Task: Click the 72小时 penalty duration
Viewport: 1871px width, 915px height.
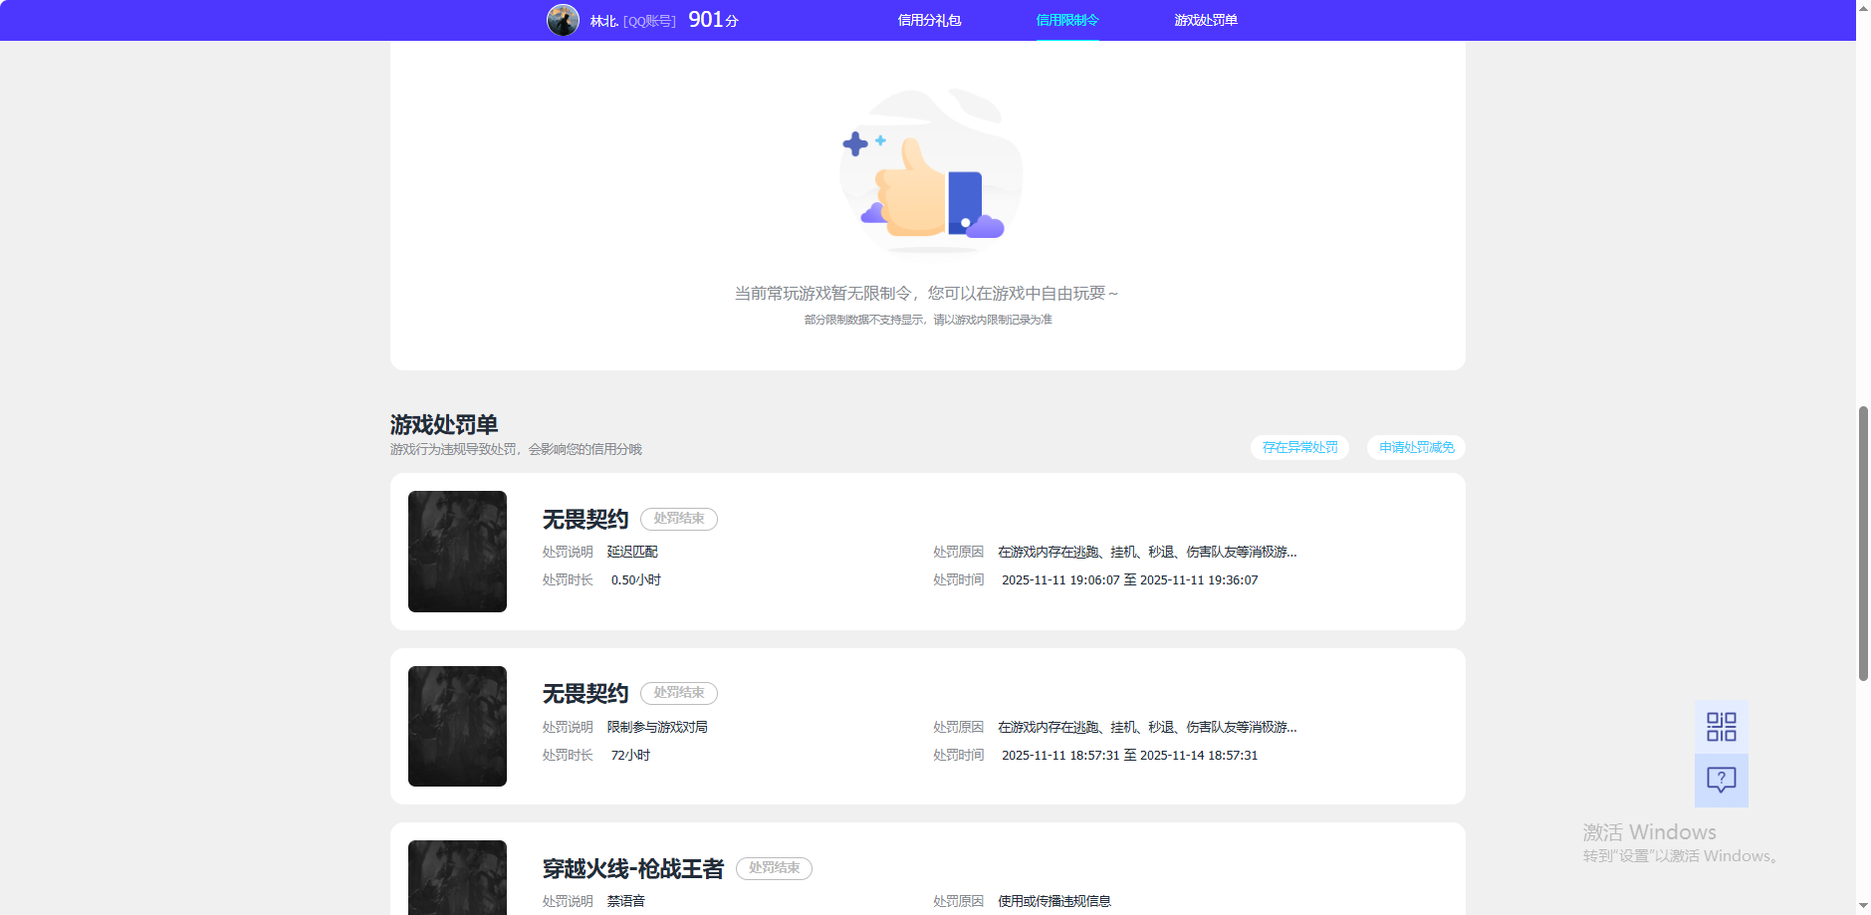Action: 630,756
